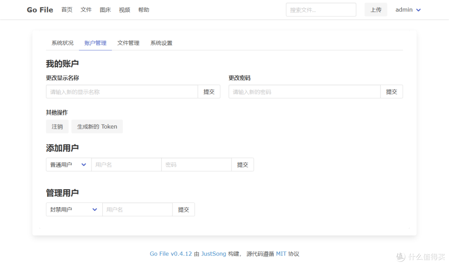449x266 pixels.
Task: Click the 搜索文件 search input field
Action: [x=321, y=9]
